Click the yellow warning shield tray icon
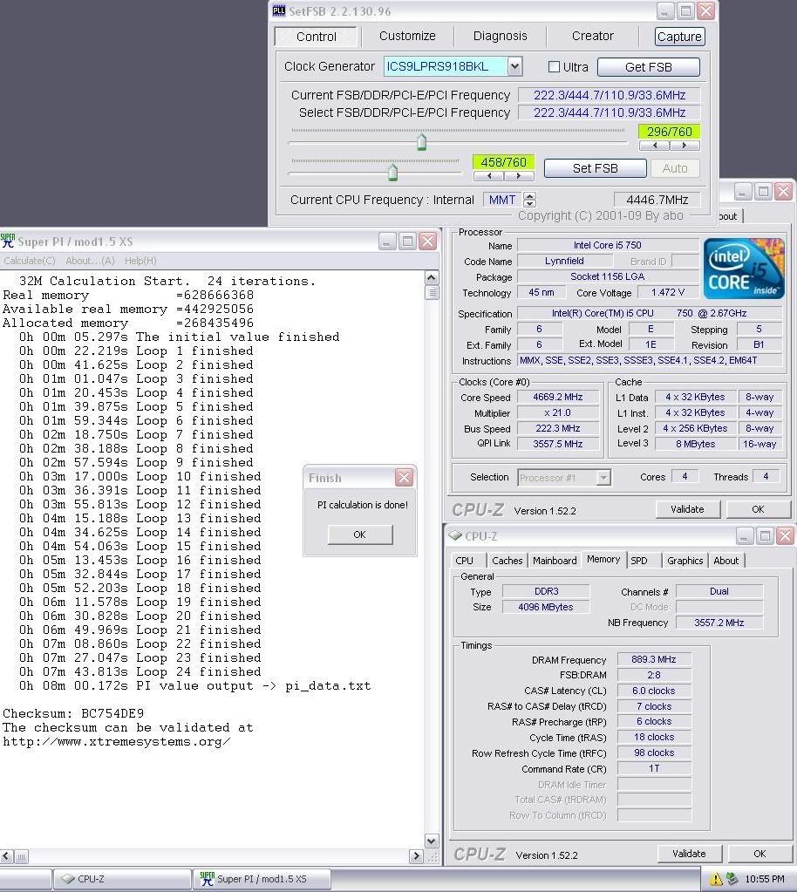 coord(716,879)
